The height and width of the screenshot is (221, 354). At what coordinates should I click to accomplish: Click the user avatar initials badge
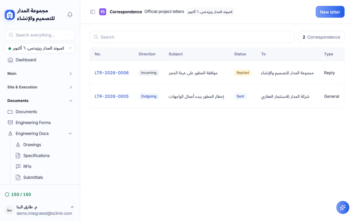point(9,210)
